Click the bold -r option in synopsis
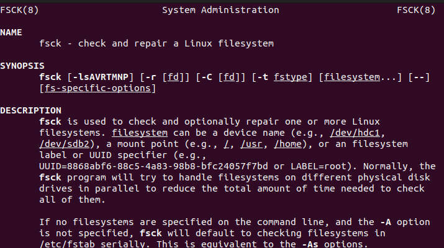Screen dimensions: 444x248 148,77
